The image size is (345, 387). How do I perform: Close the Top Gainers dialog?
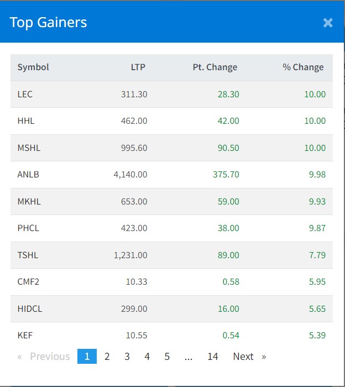tap(328, 23)
